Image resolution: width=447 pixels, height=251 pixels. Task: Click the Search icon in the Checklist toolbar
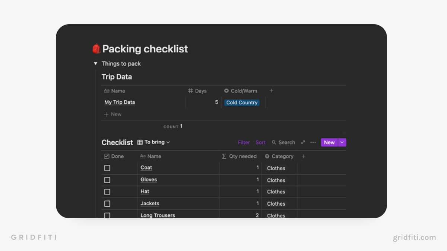[273, 142]
